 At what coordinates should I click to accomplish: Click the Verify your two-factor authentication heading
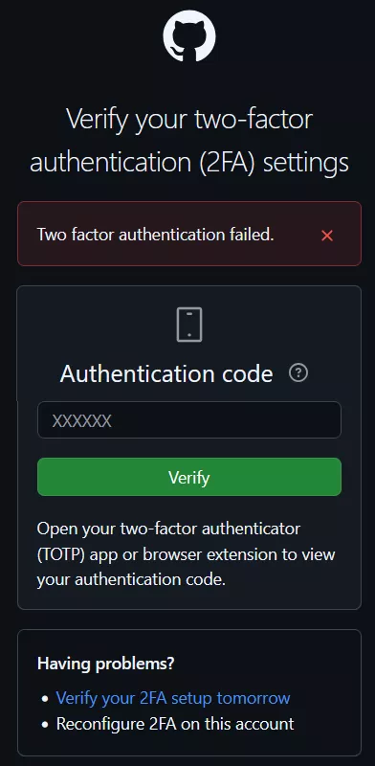[x=189, y=141]
